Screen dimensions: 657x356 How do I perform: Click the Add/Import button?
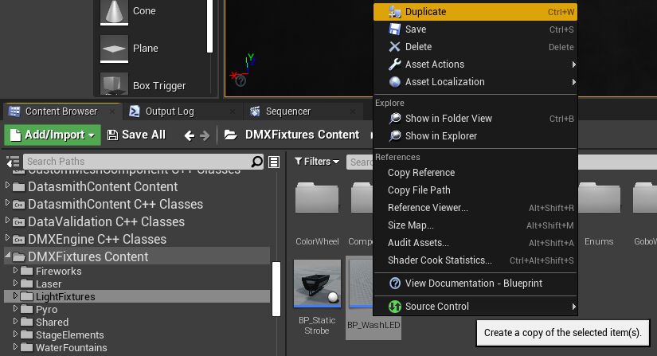point(53,135)
